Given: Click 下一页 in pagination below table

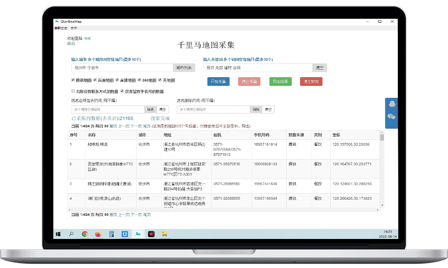Looking at the screenshot, I should (136, 215).
